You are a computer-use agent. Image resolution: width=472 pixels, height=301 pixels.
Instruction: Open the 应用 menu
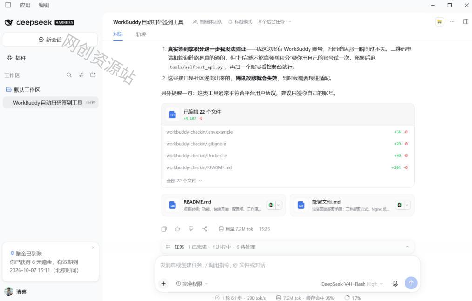coord(25,5)
